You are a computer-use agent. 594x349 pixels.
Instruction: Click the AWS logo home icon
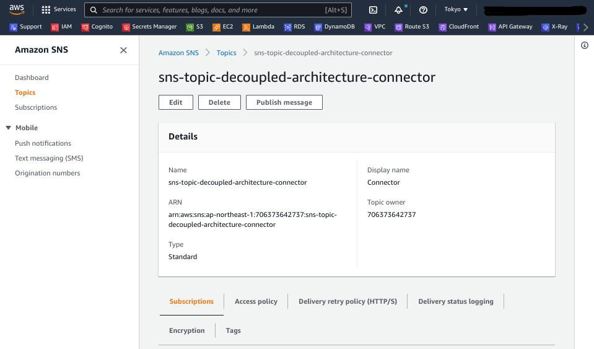coord(17,9)
